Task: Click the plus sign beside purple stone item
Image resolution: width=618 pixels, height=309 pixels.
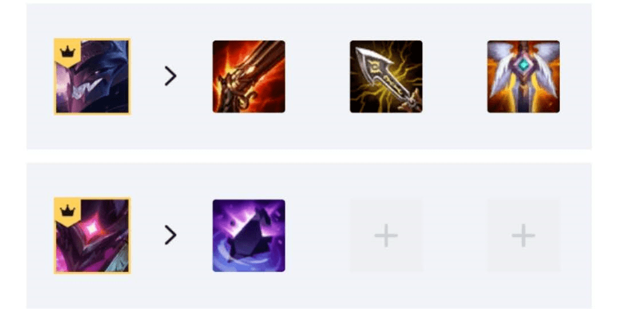Action: 386,235
